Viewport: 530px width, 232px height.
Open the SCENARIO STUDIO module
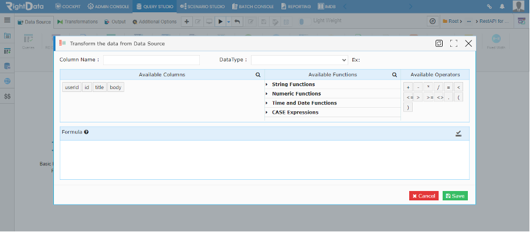[x=202, y=6]
